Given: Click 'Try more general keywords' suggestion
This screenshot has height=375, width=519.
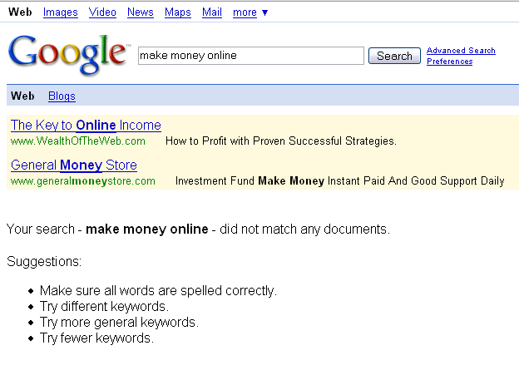Looking at the screenshot, I should [119, 323].
